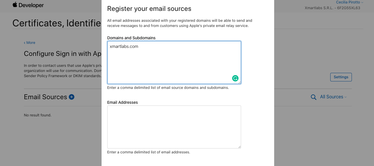Expand the All Sources filter dropdown
Image resolution: width=374 pixels, height=166 pixels.
(333, 97)
